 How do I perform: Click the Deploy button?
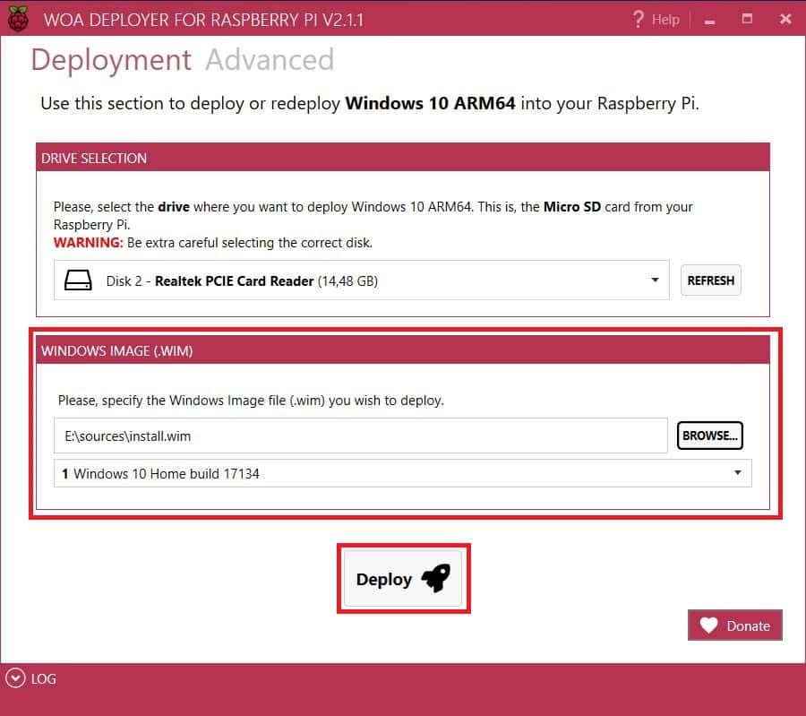pyautogui.click(x=403, y=579)
